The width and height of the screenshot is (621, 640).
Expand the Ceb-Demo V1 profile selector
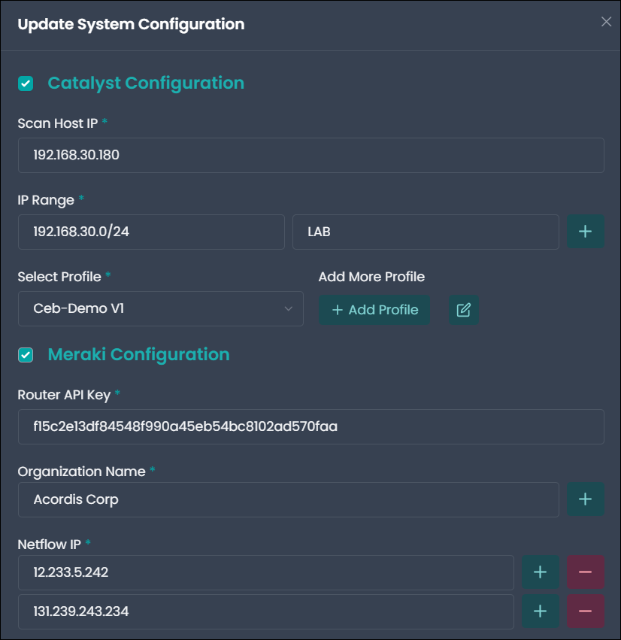tap(160, 308)
